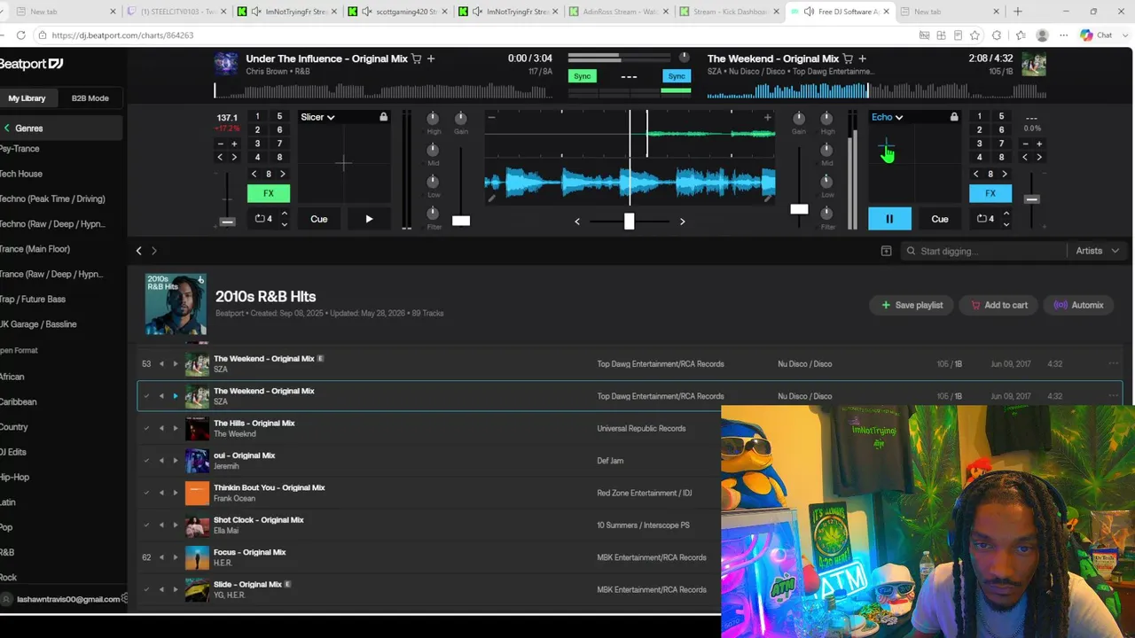Hit Cue on the Chris Brown deck

click(x=319, y=219)
